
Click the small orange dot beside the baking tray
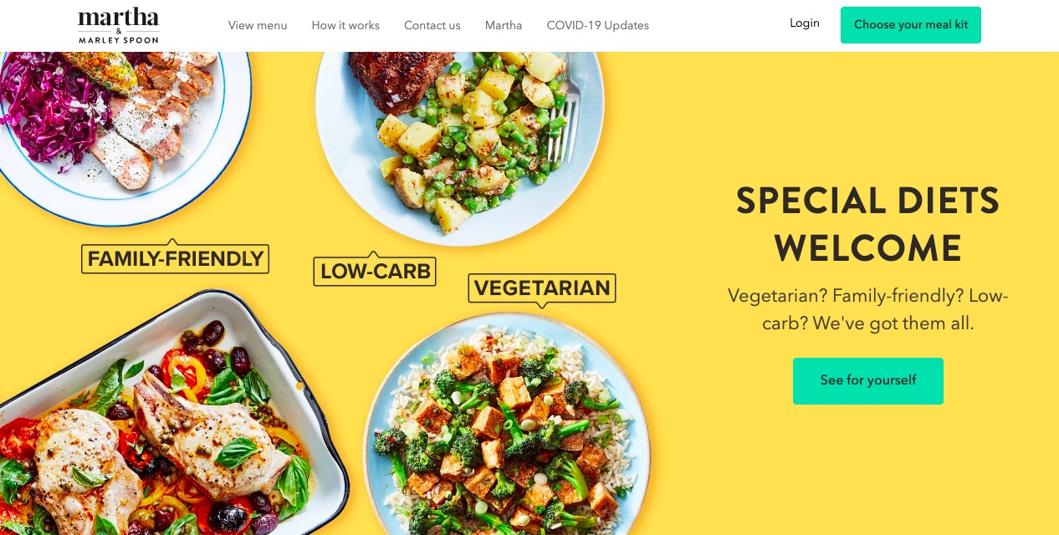coord(299,386)
